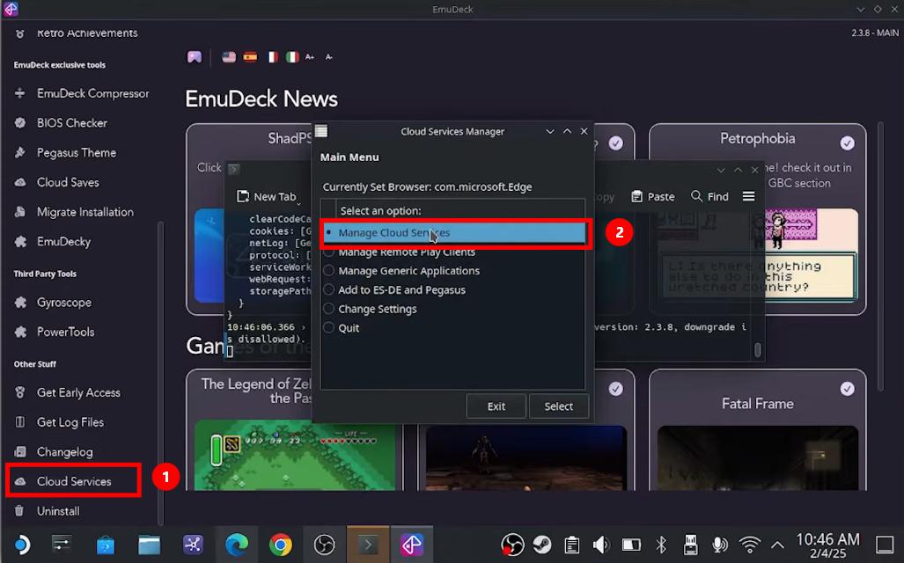
Task: Switch to Konsole in the taskbar
Action: pyautogui.click(x=368, y=545)
